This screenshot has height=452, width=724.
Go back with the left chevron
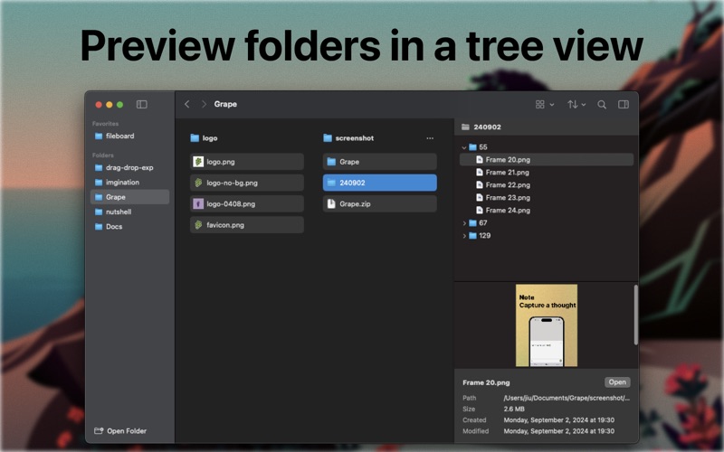(x=187, y=104)
